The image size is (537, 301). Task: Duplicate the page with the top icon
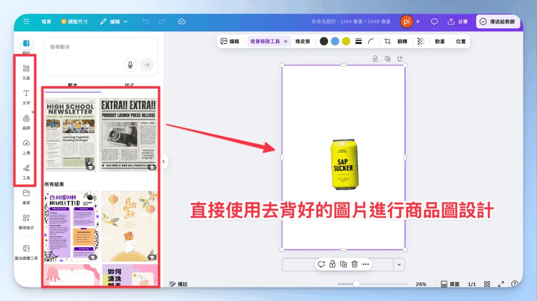388,59
